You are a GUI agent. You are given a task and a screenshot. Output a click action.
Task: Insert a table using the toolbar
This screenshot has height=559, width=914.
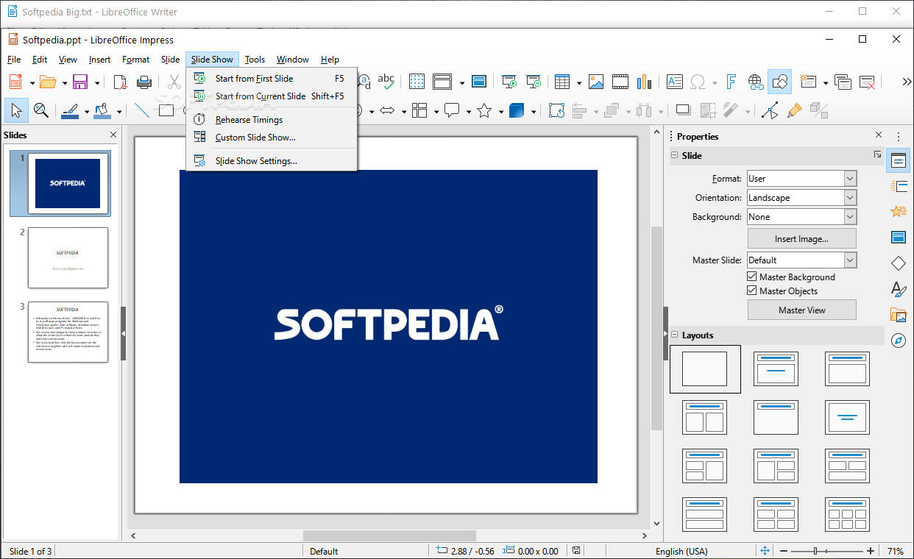coord(563,82)
